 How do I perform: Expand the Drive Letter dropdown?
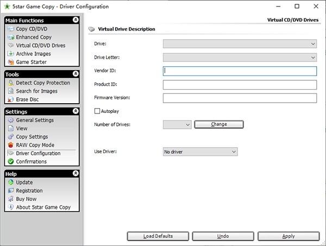pos(240,57)
